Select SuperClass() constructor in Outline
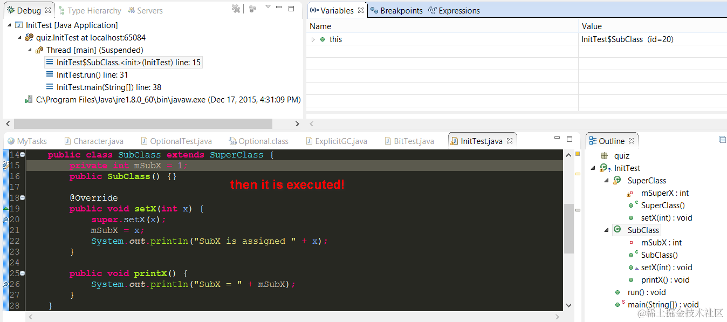The image size is (727, 322). click(x=657, y=205)
